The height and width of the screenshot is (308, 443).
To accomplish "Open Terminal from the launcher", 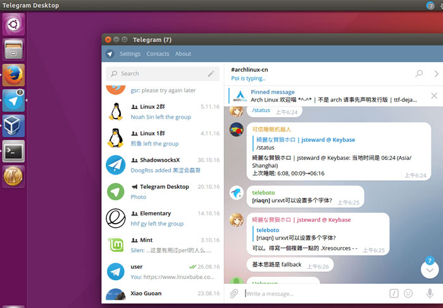I will click(13, 151).
